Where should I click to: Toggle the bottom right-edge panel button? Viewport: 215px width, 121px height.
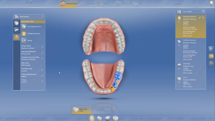[211, 63]
